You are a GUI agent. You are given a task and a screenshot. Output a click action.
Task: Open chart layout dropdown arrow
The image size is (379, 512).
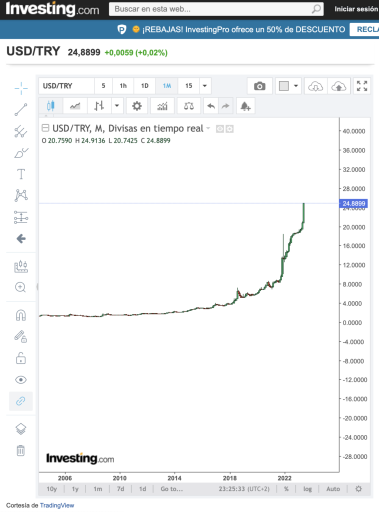click(x=296, y=86)
